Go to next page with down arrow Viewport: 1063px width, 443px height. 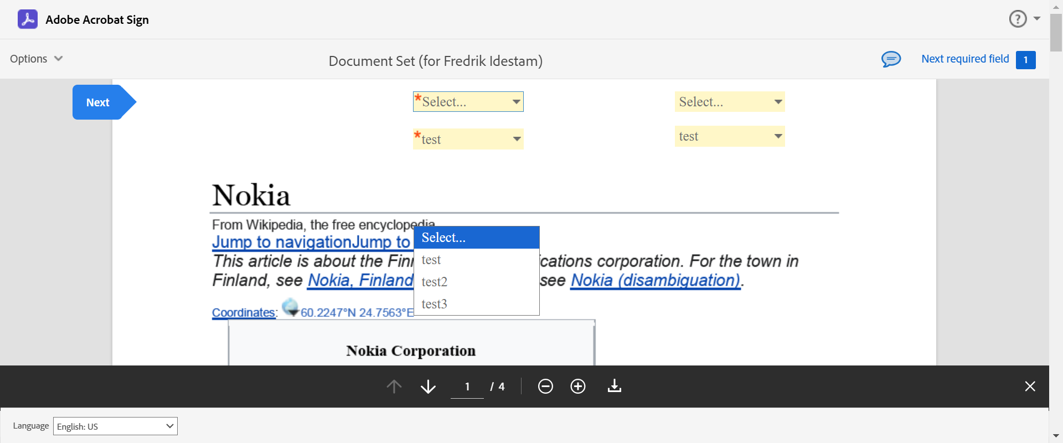428,387
